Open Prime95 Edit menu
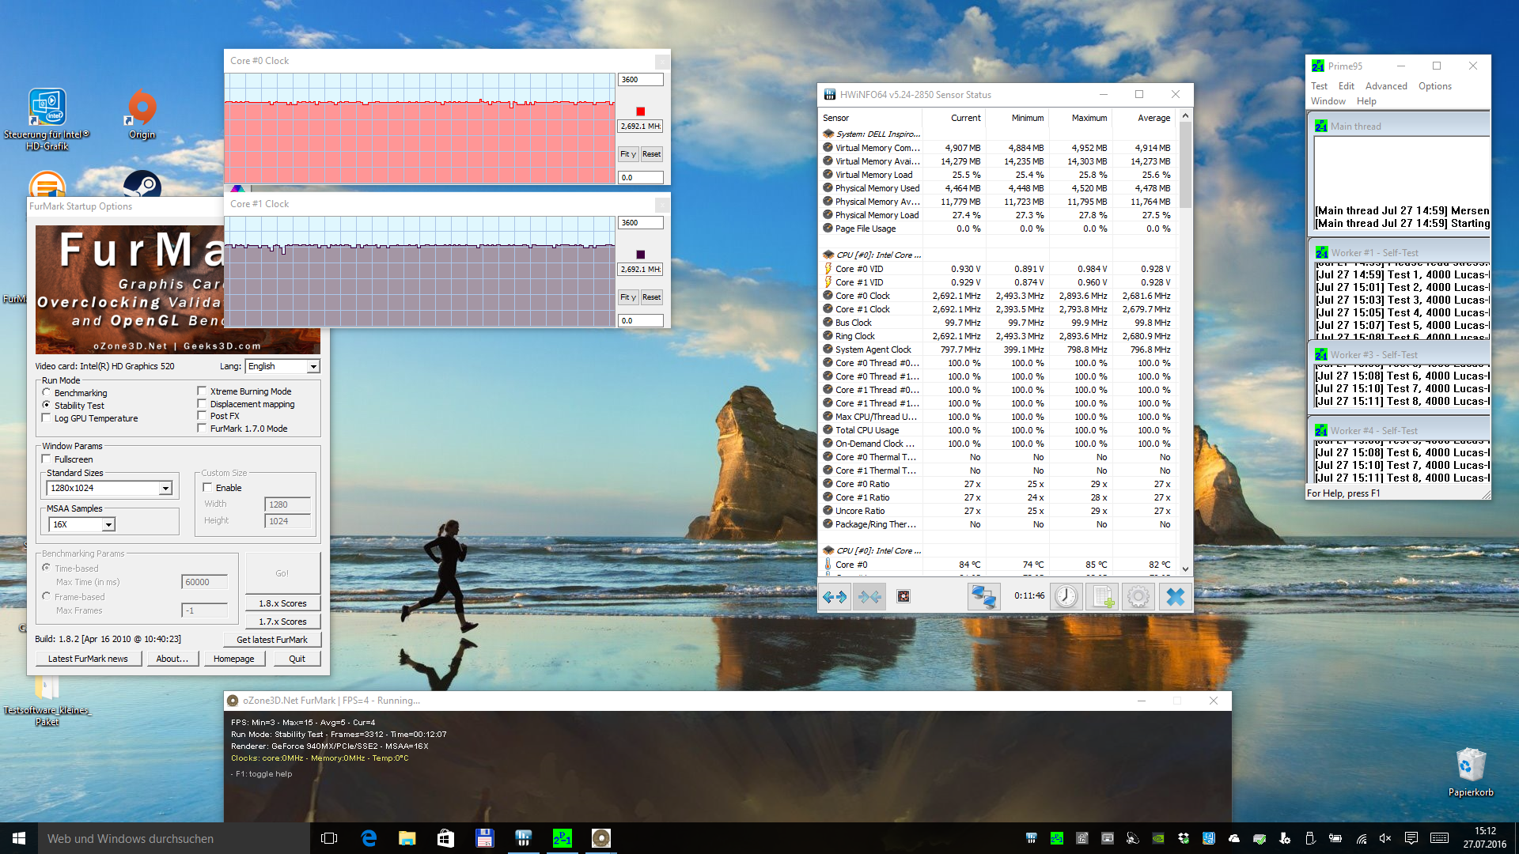 tap(1346, 86)
